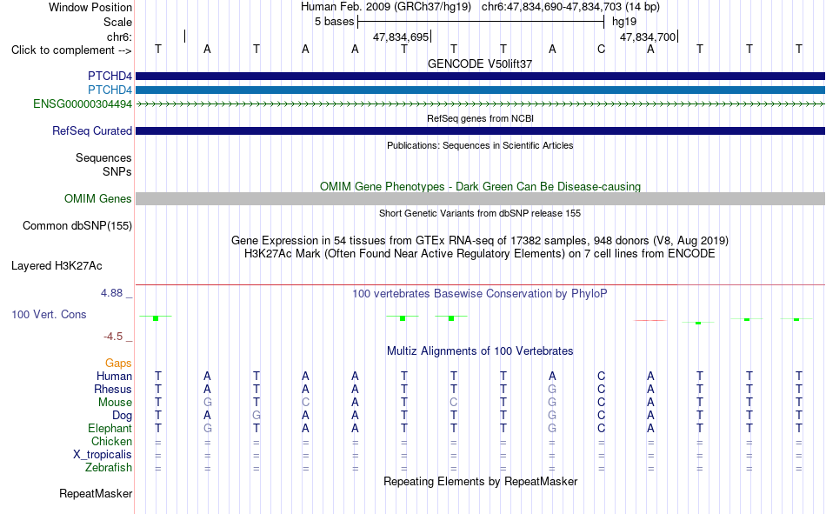The height and width of the screenshot is (514, 826).
Task: Click the light blue PTCHD4 track label
Action: coord(110,90)
